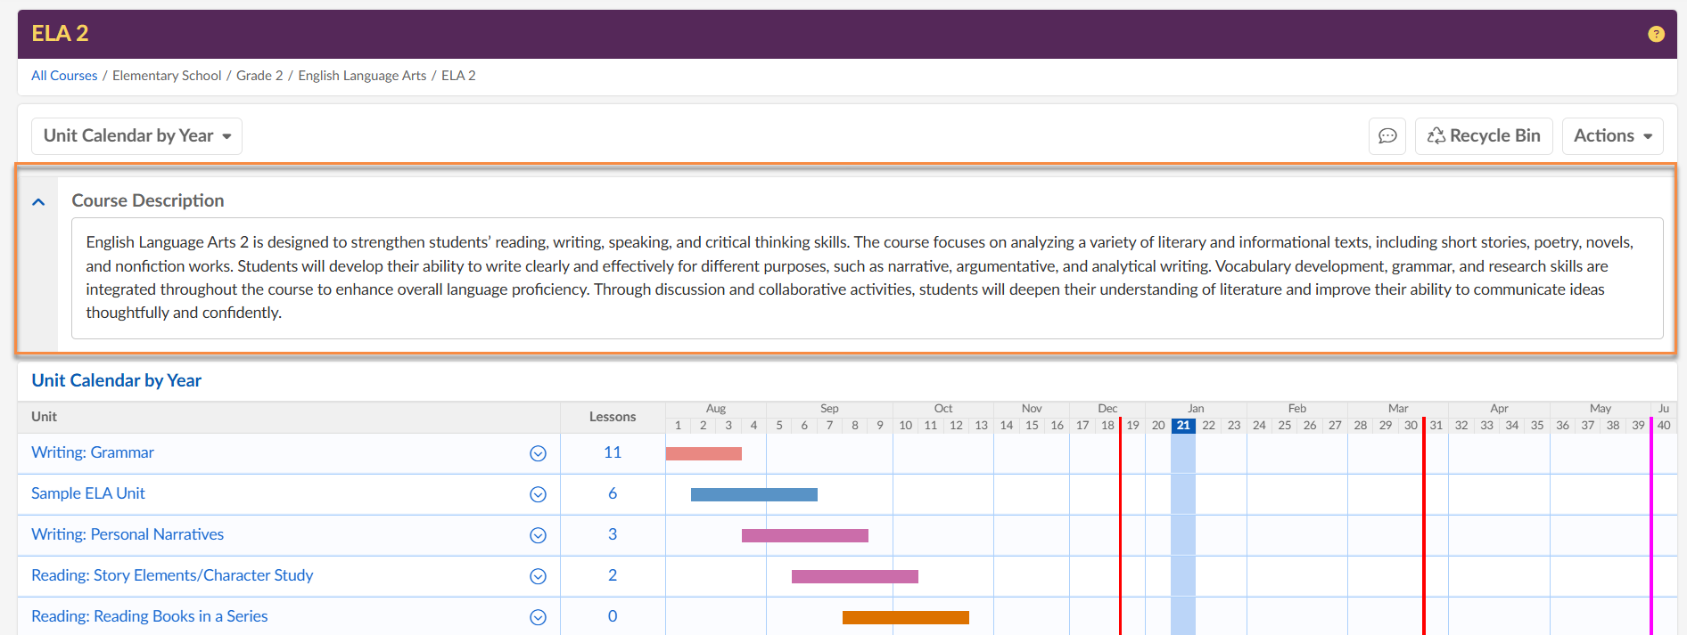
Task: Select the orange Reading Books in a Series bar
Action: [905, 617]
